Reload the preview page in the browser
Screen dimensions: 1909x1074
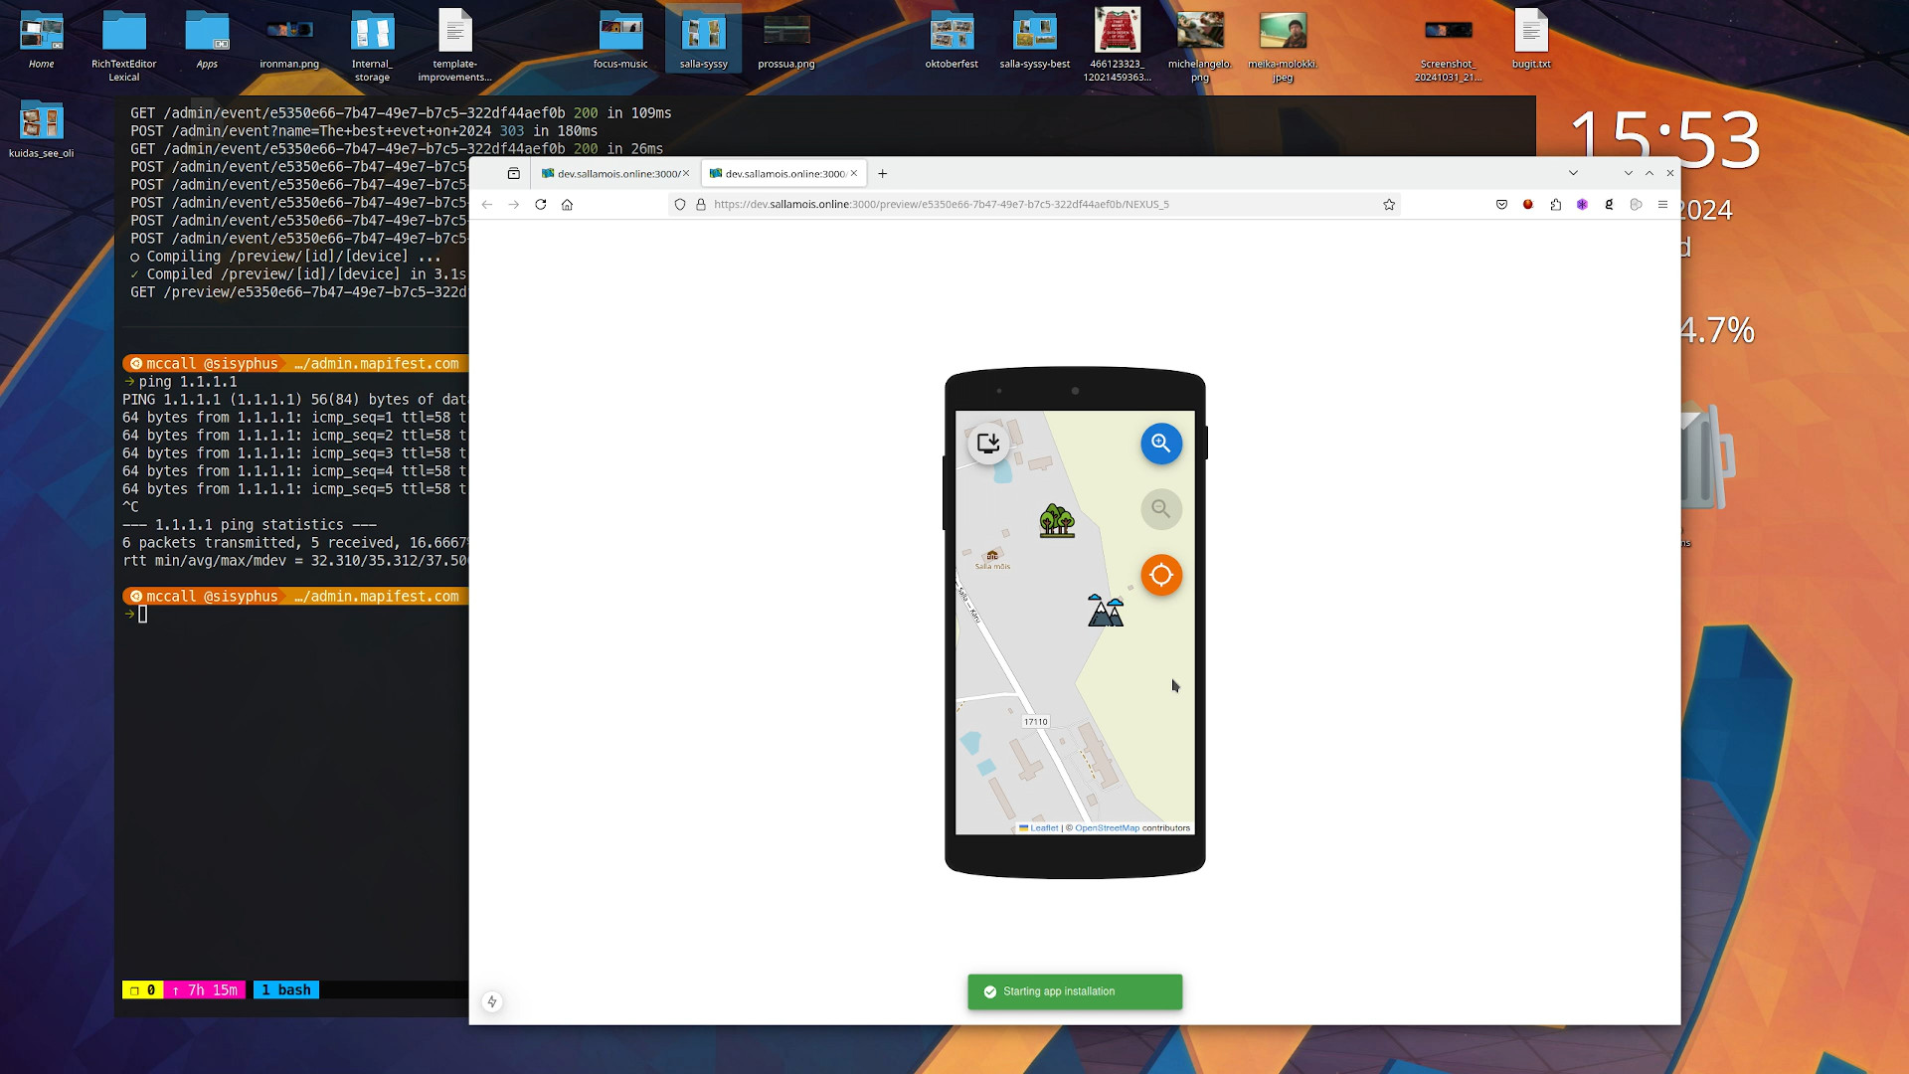pos(540,204)
